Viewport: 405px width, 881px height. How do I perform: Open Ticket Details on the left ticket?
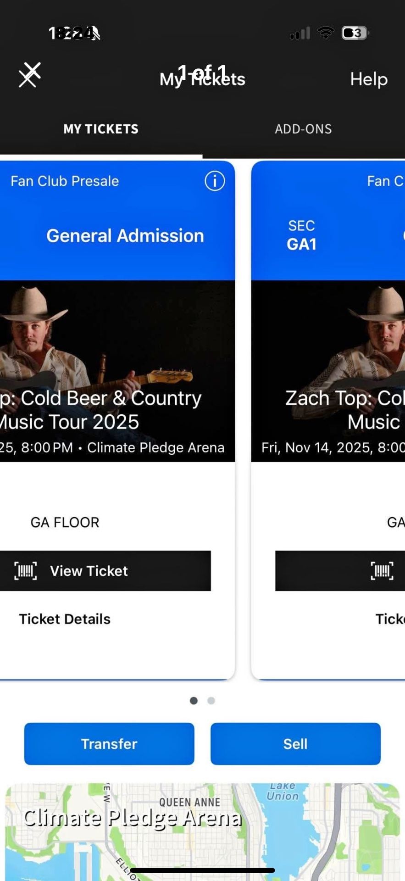(65, 619)
